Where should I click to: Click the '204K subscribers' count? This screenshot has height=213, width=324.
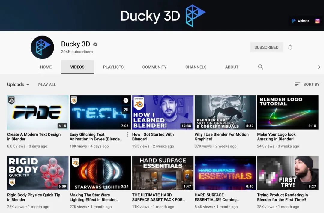coord(77,52)
